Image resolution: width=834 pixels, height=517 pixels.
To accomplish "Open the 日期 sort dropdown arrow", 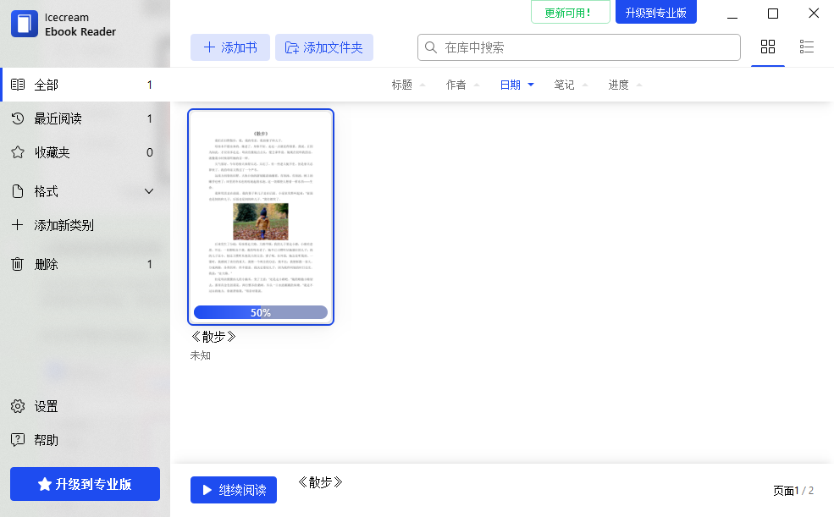I will click(x=531, y=85).
